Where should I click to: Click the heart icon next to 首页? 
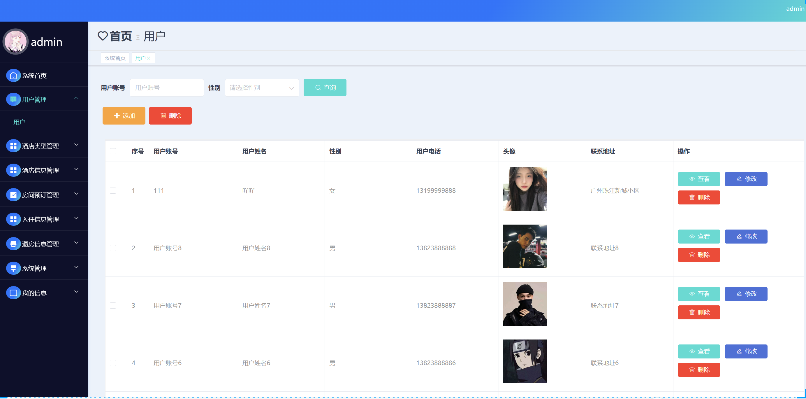(103, 36)
